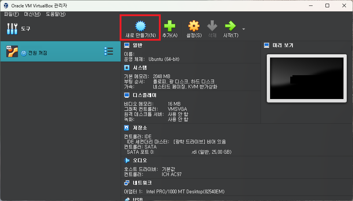
Task: Open the Help (도움말) menu
Action: pyautogui.click(x=56, y=14)
